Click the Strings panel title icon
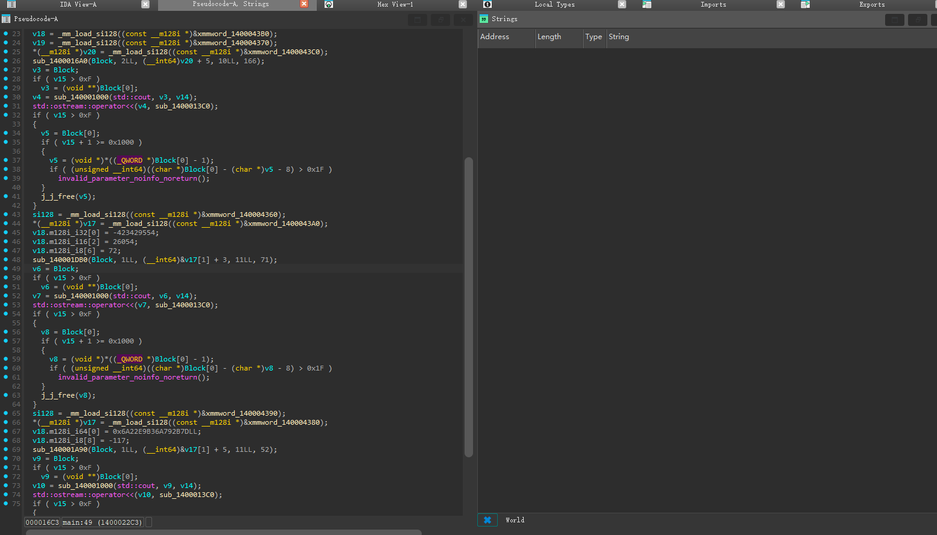Image resolution: width=937 pixels, height=535 pixels. (484, 19)
